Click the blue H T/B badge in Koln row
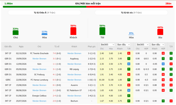The height and width of the screenshot is (105, 176). pos(129,64)
